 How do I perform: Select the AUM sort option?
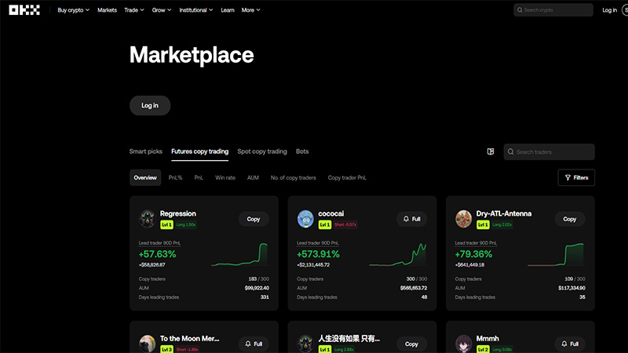253,178
